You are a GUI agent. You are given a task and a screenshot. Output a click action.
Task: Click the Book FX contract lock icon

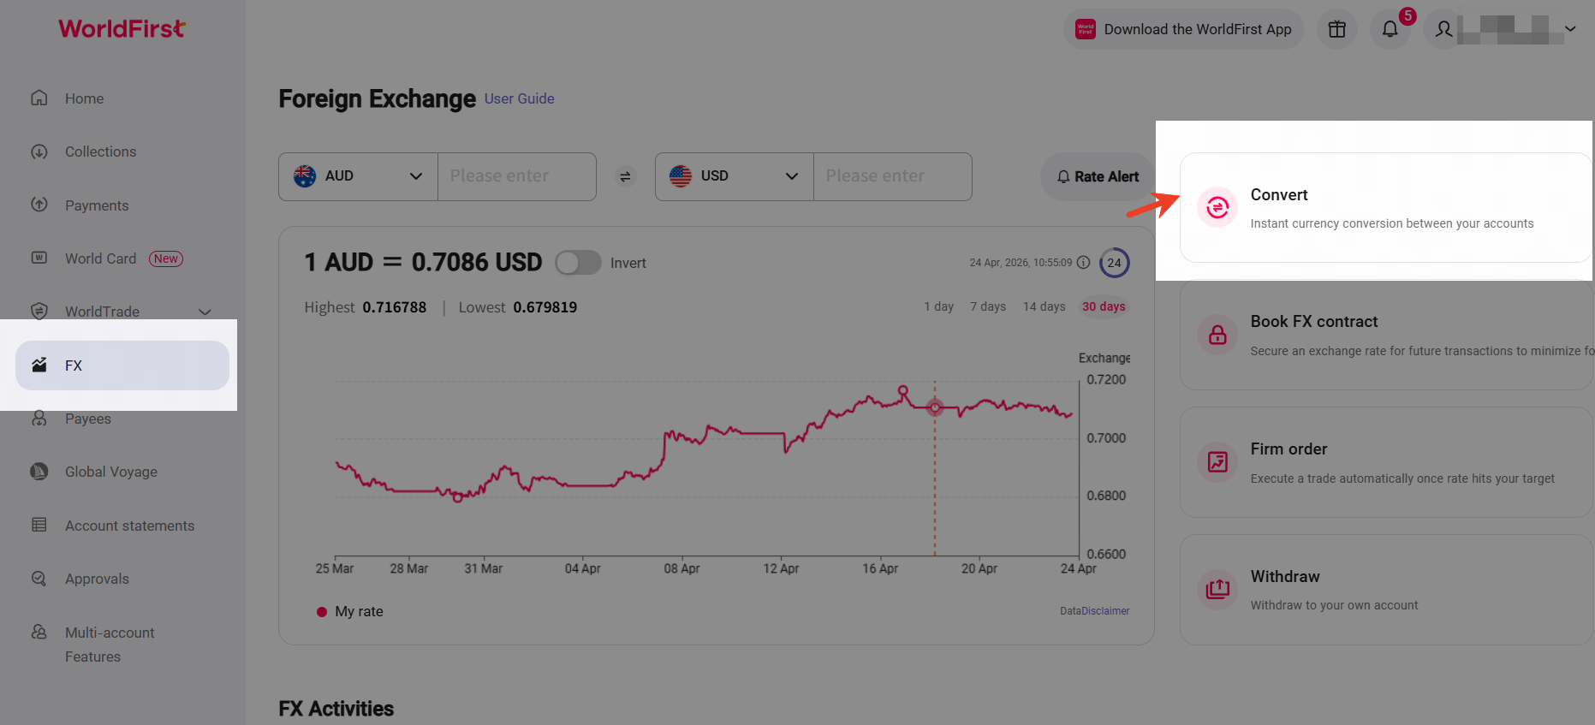(1217, 335)
